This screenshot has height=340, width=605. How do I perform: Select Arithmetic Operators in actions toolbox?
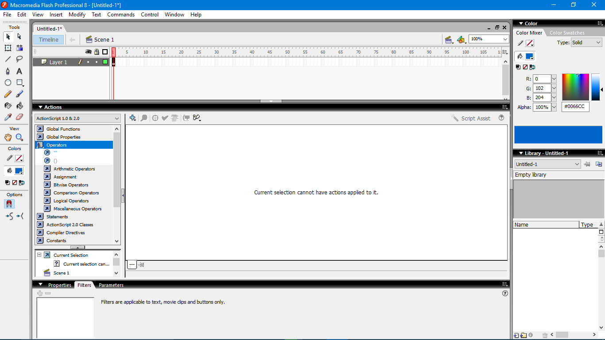74,169
